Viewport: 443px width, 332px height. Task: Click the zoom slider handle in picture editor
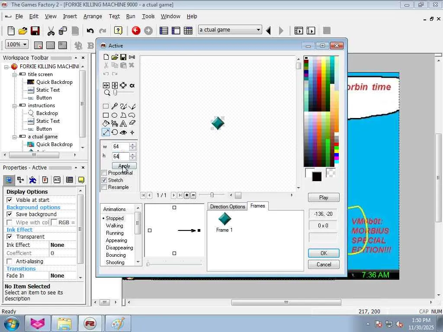point(115,93)
